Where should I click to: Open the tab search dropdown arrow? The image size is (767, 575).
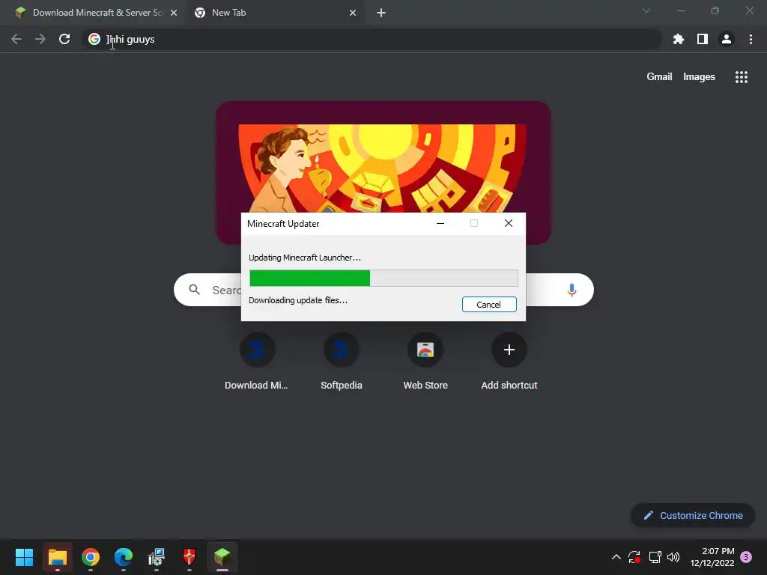point(646,10)
